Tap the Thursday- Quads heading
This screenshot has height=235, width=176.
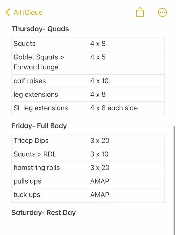point(40,29)
